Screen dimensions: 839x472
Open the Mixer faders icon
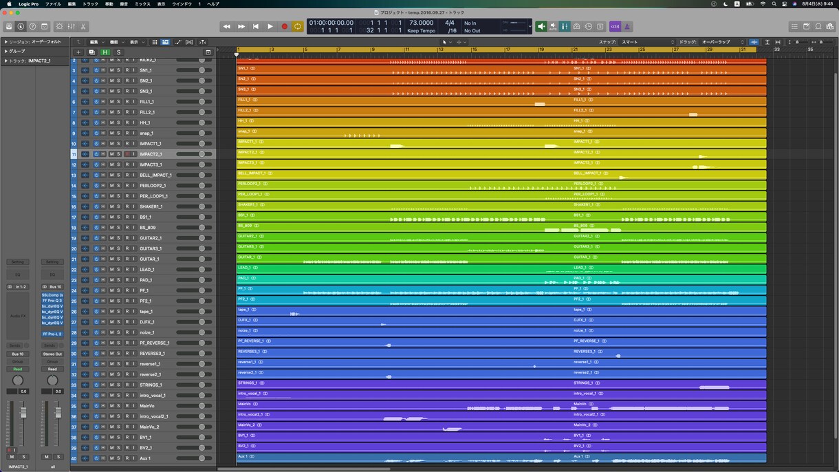click(72, 26)
